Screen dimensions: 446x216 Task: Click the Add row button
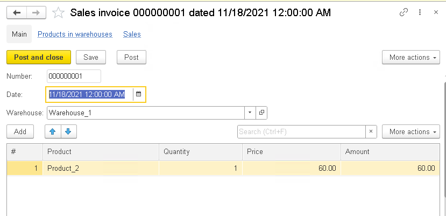[x=20, y=131]
